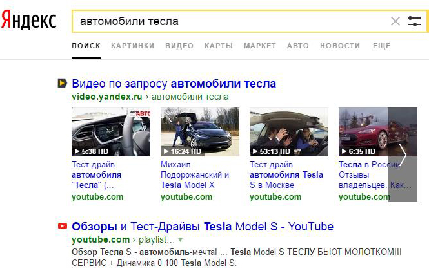
Task: Click youtube.com under the Москве video
Action: 275,197
